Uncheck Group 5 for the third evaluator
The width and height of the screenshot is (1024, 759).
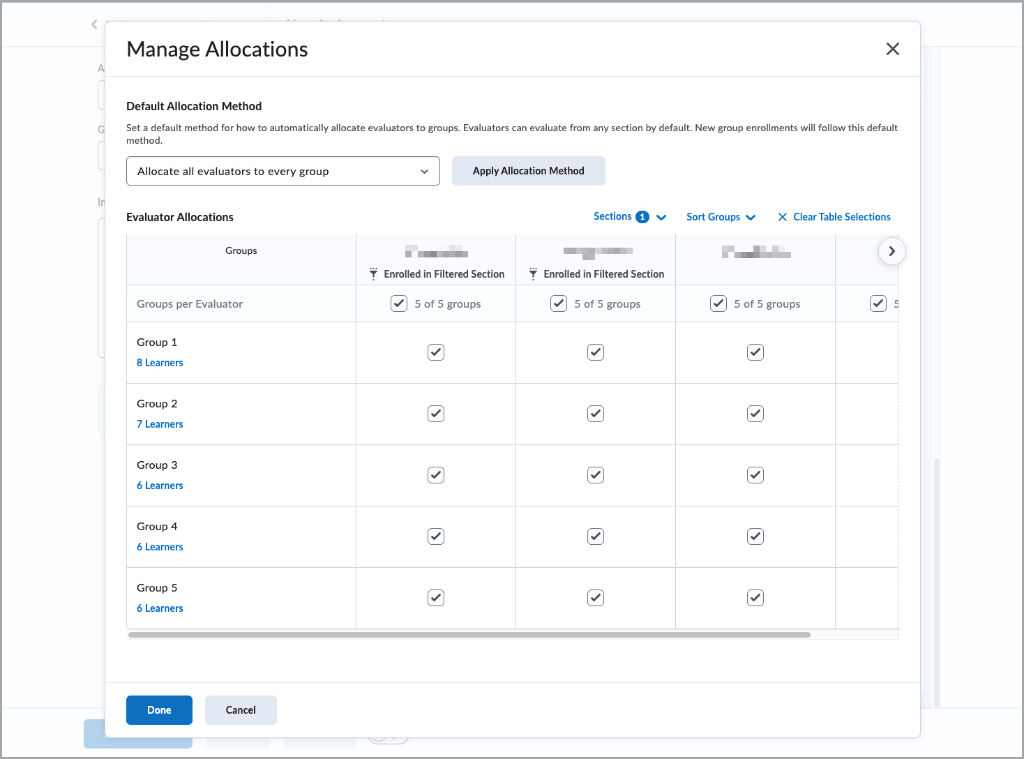pos(755,598)
